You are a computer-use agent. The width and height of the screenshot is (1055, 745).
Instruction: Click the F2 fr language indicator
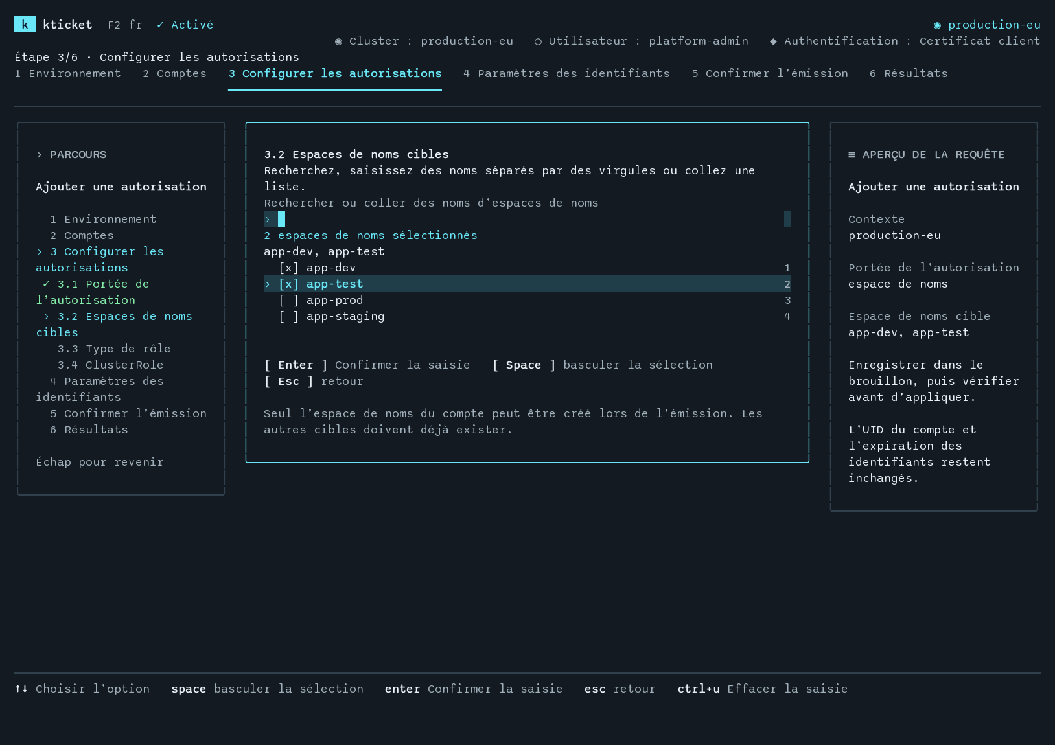[124, 25]
